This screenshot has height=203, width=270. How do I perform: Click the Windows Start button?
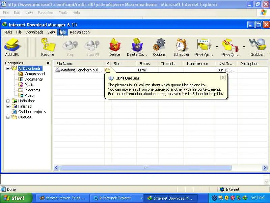pos(16,198)
